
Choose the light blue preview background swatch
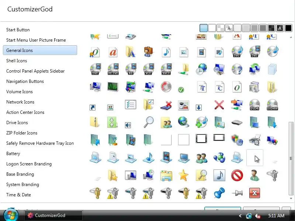[x=204, y=28]
